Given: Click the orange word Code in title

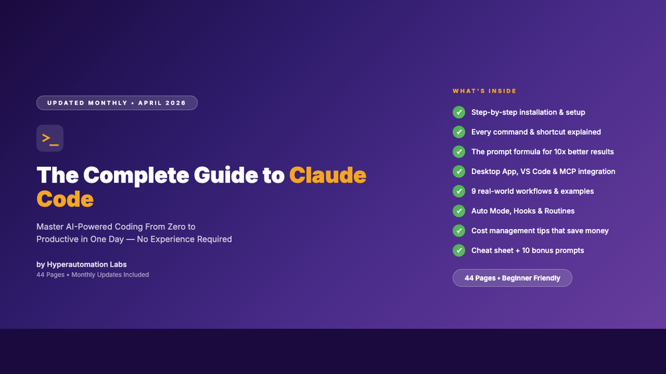Looking at the screenshot, I should (x=65, y=199).
